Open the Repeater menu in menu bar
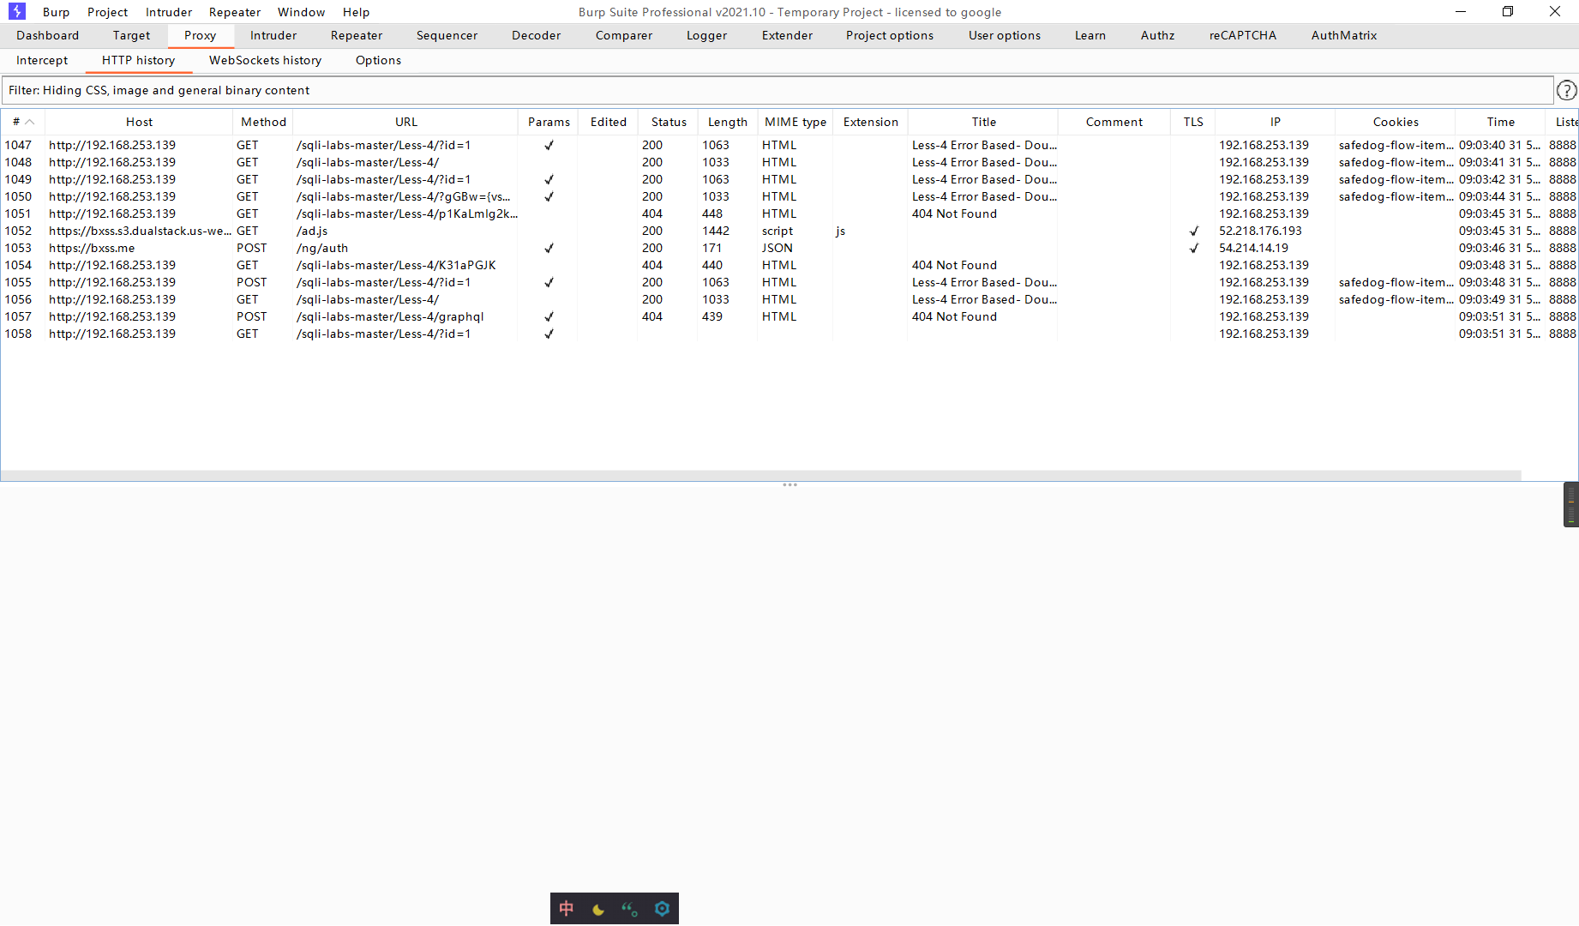The width and height of the screenshot is (1579, 926). [x=235, y=12]
